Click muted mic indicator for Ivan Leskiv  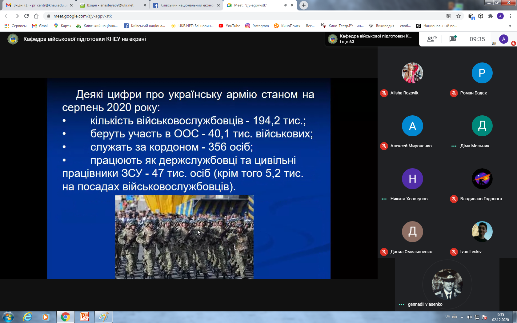click(454, 252)
